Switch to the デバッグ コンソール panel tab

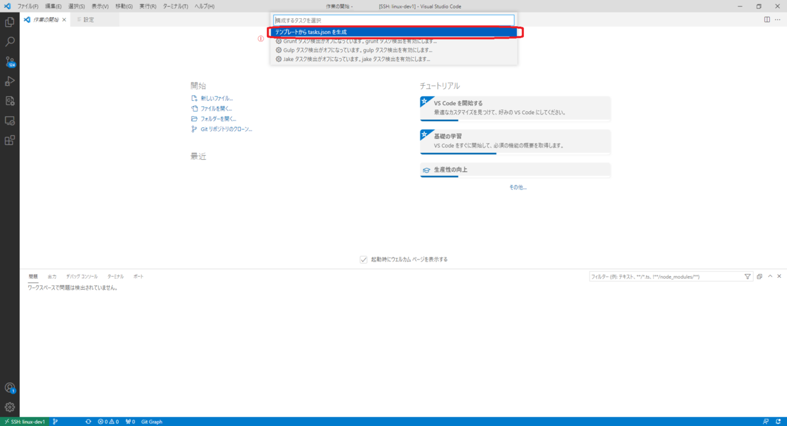(x=82, y=277)
